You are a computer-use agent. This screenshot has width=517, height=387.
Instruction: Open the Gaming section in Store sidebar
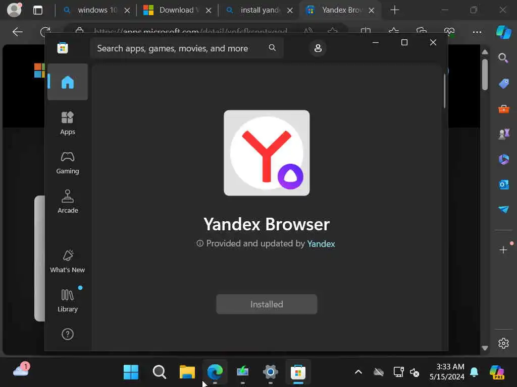(x=68, y=163)
